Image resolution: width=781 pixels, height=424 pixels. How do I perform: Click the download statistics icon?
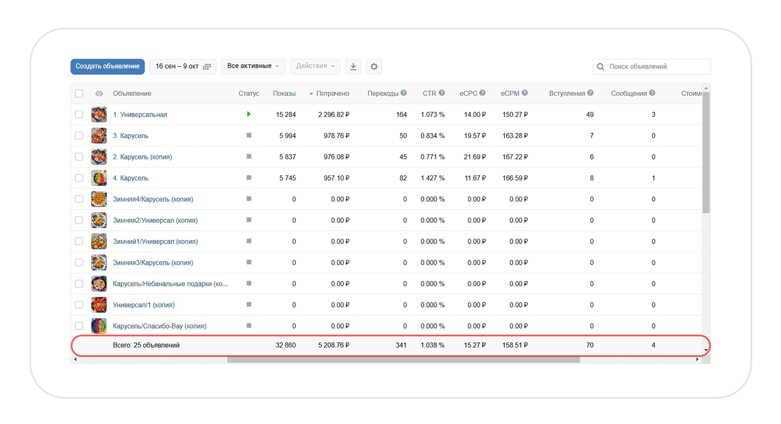pos(353,66)
